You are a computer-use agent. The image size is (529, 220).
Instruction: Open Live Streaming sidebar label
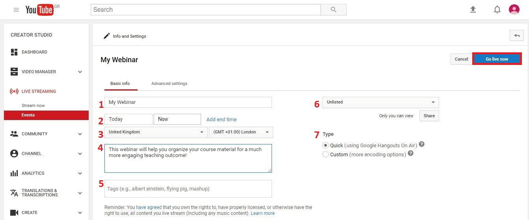click(39, 91)
